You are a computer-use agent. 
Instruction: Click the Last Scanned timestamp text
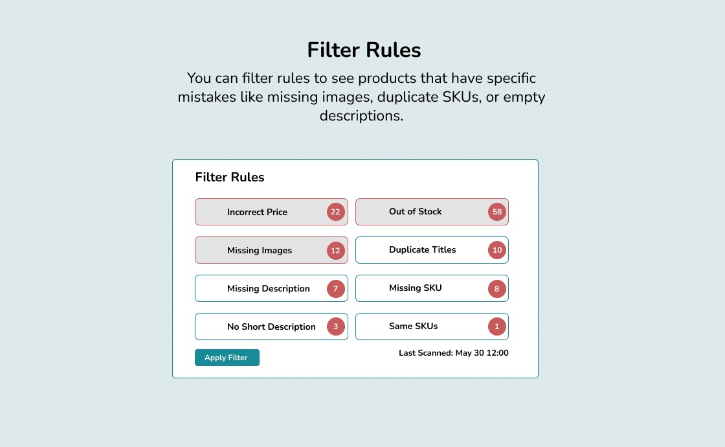click(454, 353)
